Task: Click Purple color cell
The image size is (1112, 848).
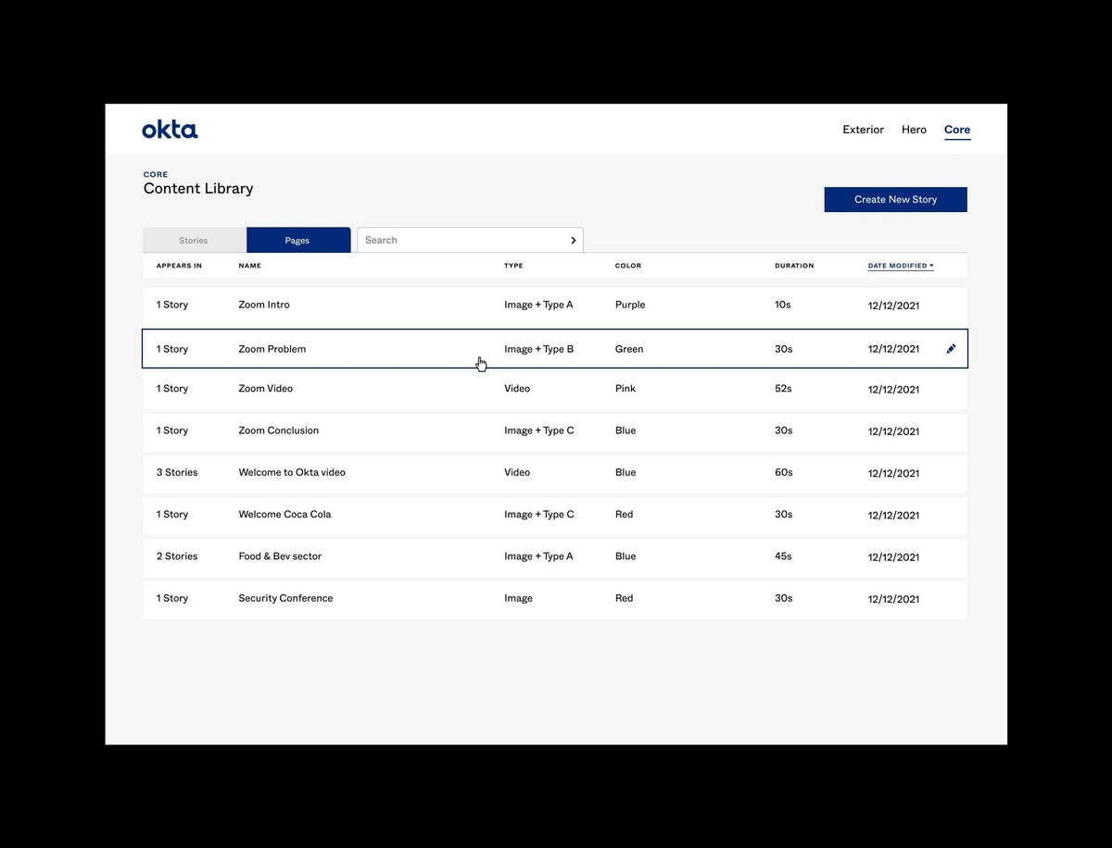Action: (630, 305)
